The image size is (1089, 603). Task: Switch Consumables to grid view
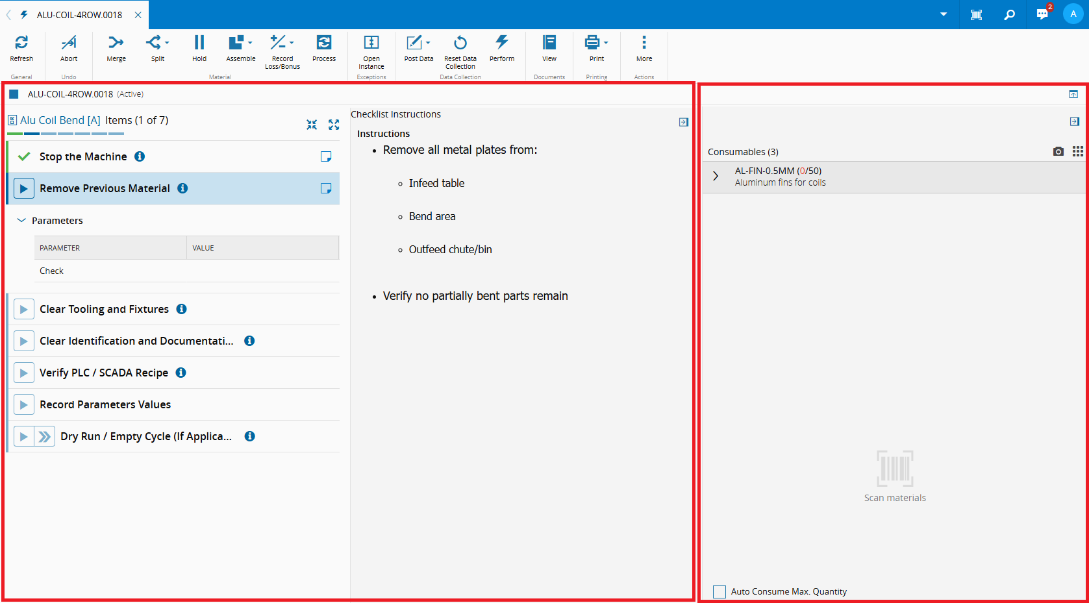click(1077, 151)
